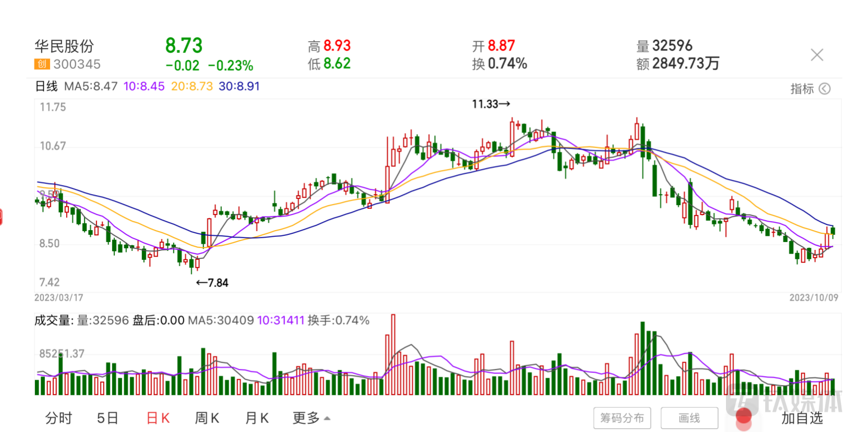Switch to the 周K weekly chart
The height and width of the screenshot is (432, 858).
(x=207, y=418)
